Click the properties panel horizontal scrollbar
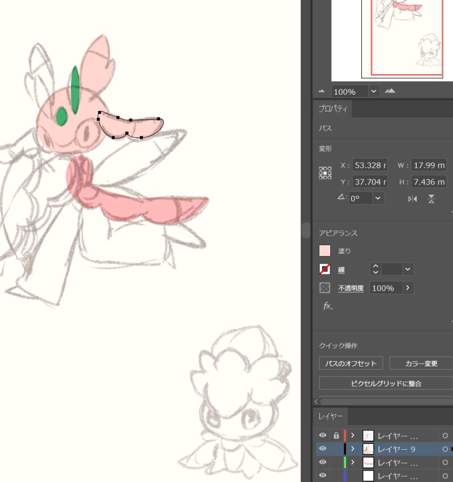Screen dimensions: 453x482 pos(387,402)
